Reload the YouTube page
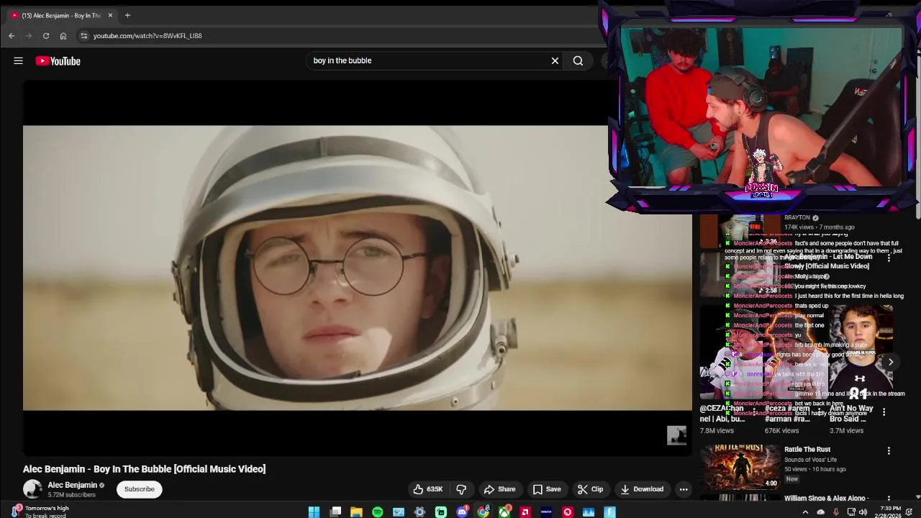Screen dimensions: 921x518 46,35
